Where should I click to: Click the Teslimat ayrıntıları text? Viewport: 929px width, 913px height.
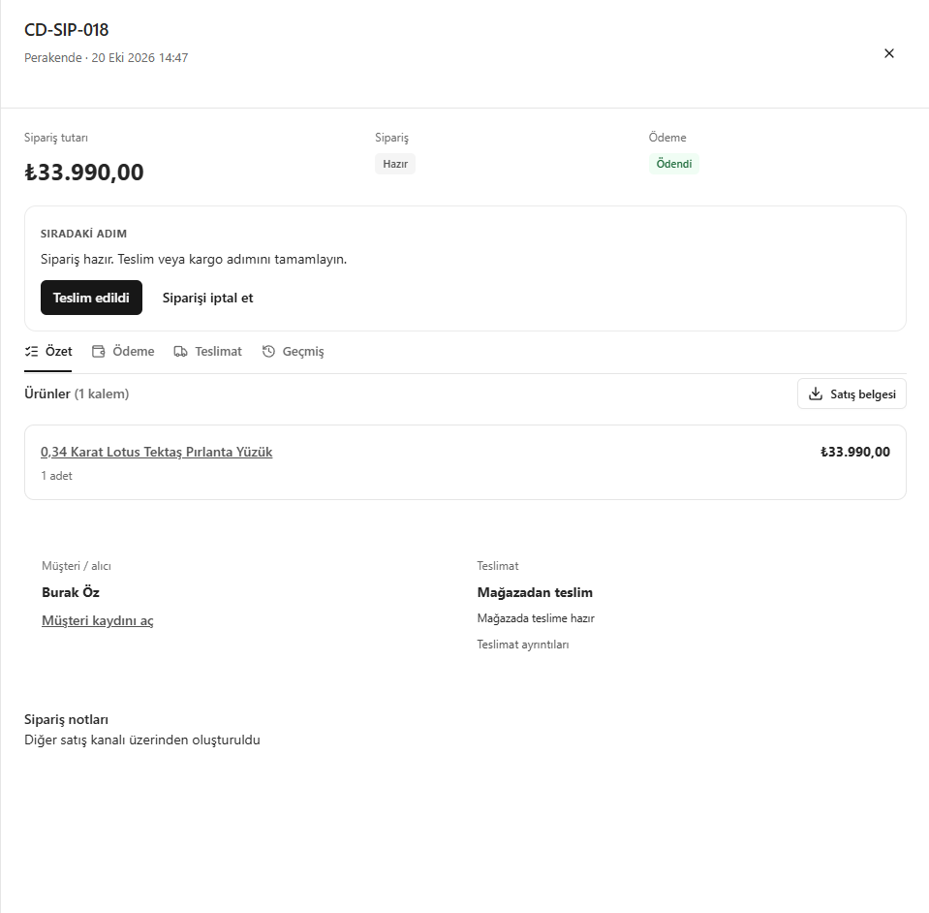(x=523, y=645)
